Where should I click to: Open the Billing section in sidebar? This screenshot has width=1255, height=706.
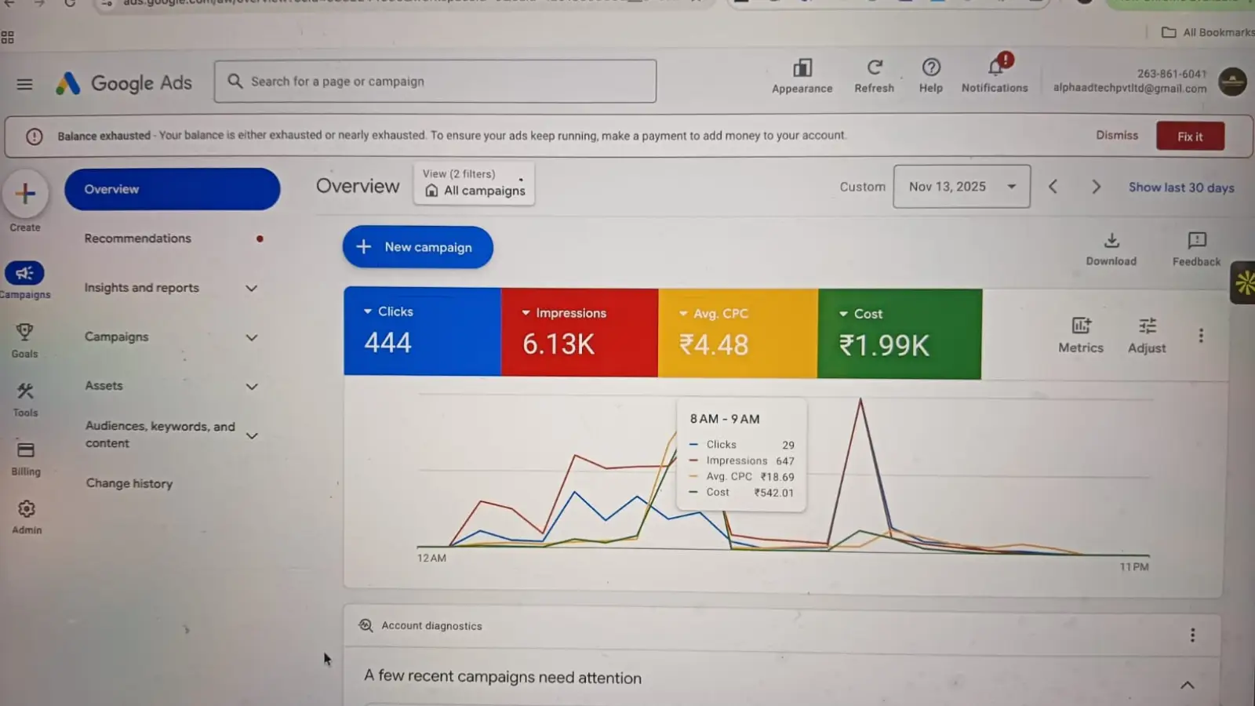(25, 451)
